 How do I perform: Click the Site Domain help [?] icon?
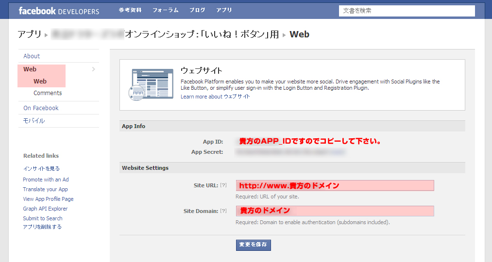coord(223,211)
